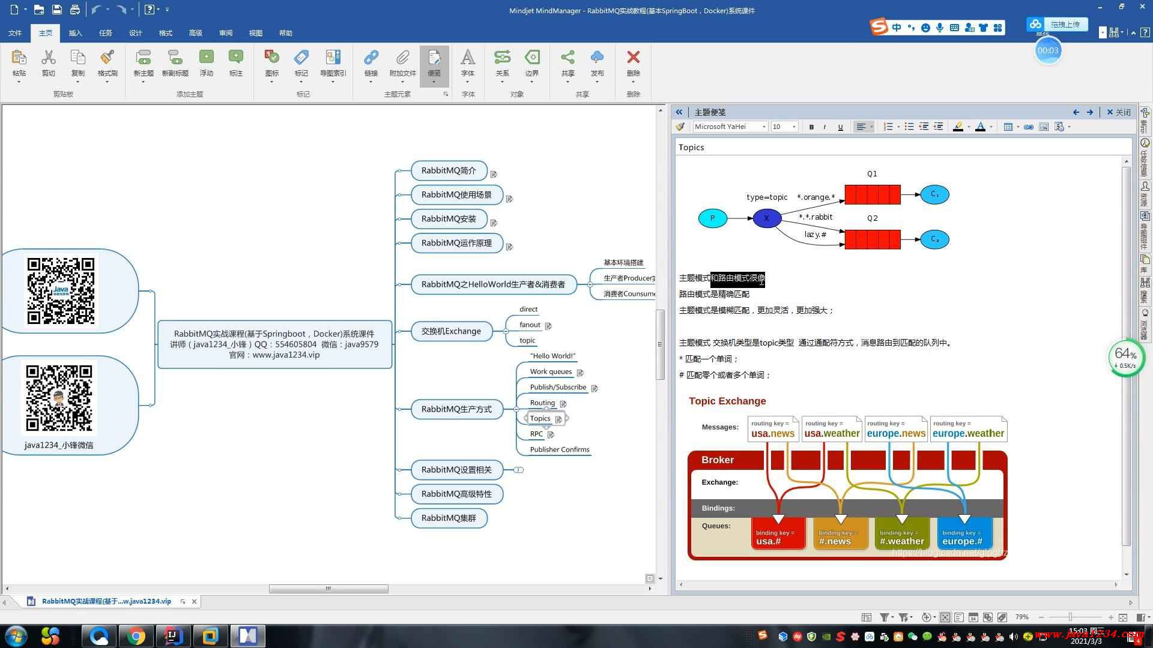Screen dimensions: 1153x648
Task: Click the Paste (粘贴) icon
Action: point(19,58)
